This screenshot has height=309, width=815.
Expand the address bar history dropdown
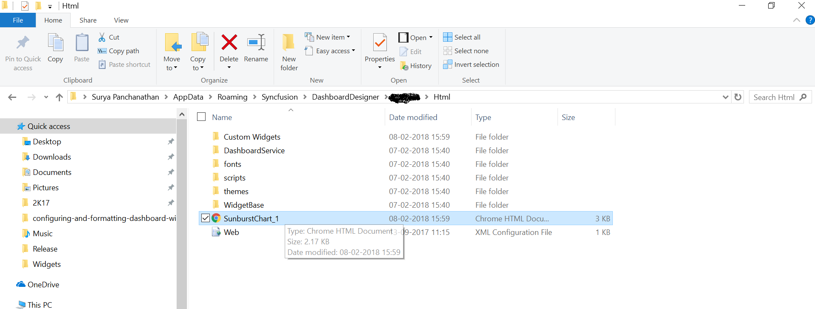pyautogui.click(x=725, y=97)
